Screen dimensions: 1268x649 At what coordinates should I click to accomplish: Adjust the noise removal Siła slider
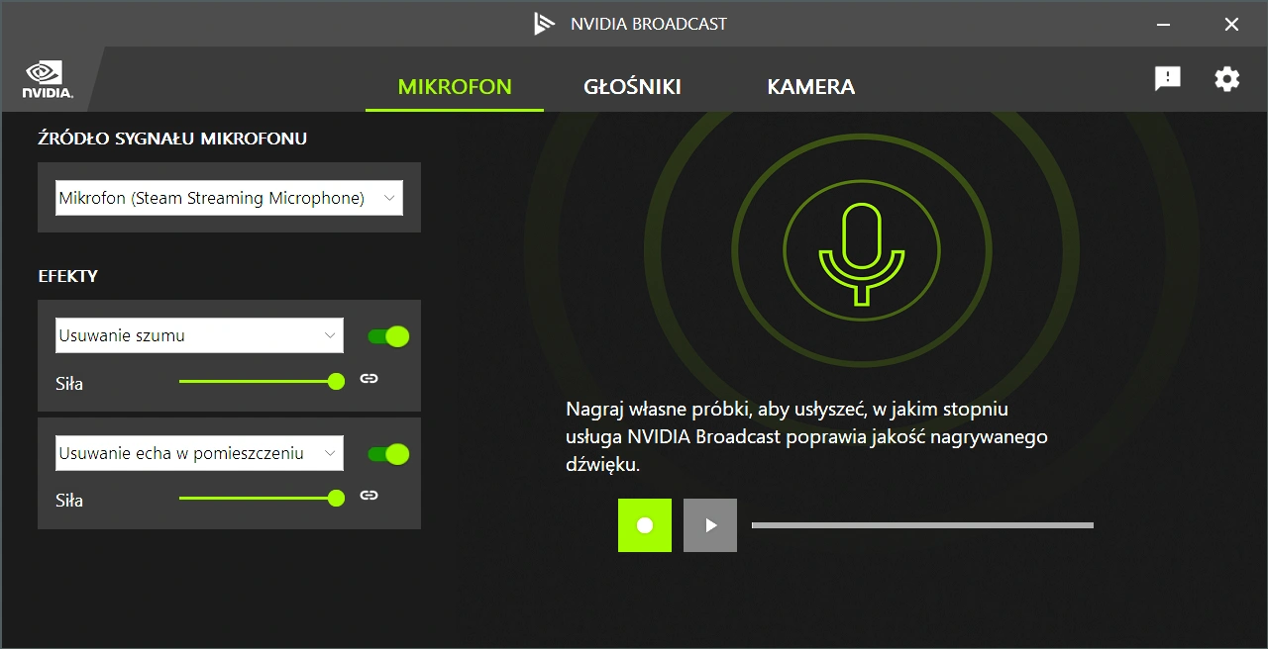[x=262, y=381]
